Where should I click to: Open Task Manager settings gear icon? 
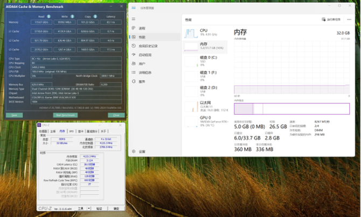(x=134, y=151)
